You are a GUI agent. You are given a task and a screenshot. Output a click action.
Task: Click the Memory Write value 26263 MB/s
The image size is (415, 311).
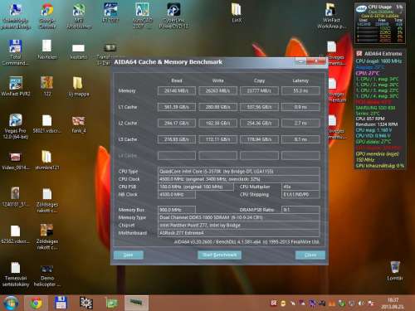[x=217, y=90]
